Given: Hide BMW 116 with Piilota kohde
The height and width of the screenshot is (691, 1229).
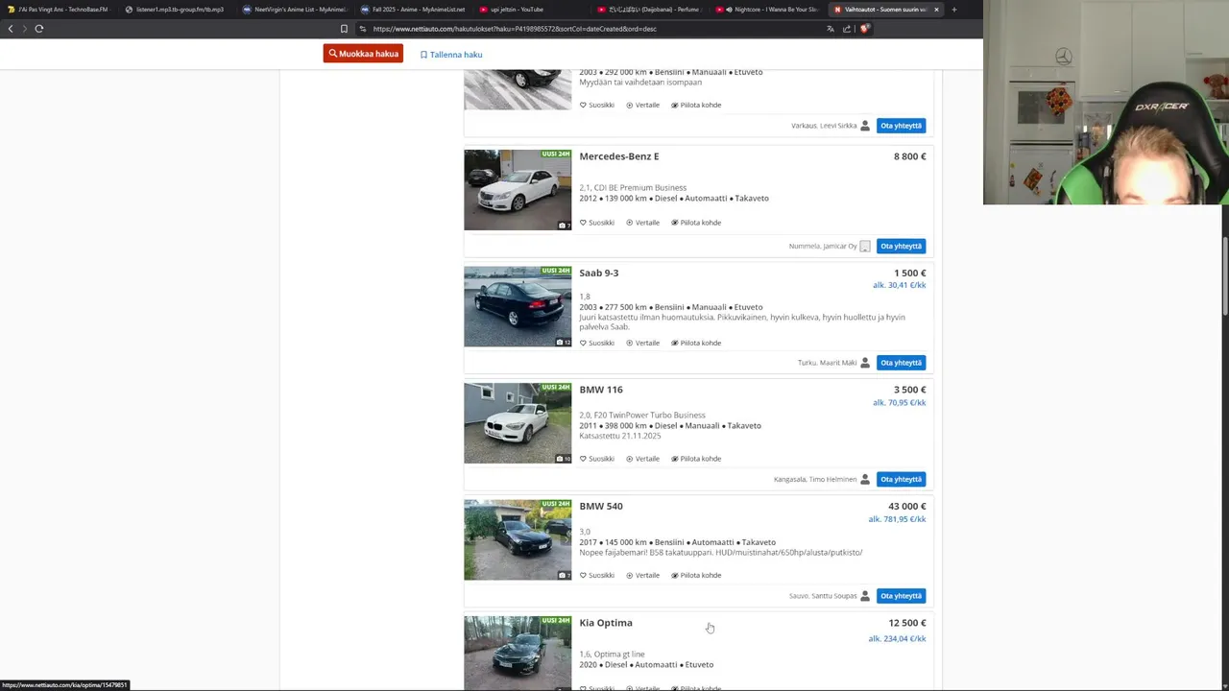Looking at the screenshot, I should [696, 459].
